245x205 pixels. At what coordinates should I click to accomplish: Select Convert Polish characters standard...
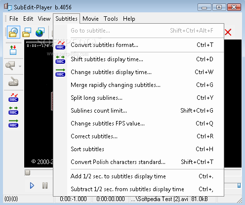click(x=139, y=162)
